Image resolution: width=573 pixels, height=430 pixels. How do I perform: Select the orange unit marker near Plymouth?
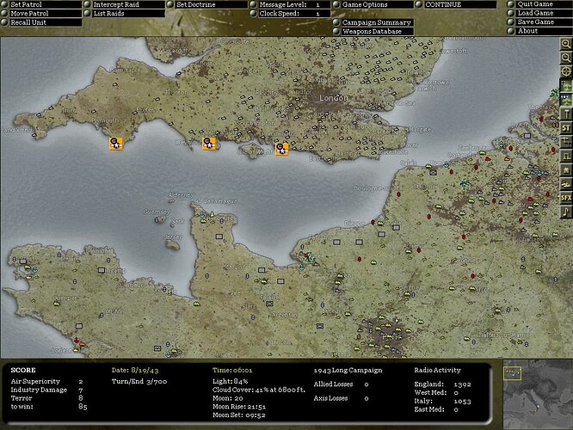pyautogui.click(x=116, y=144)
